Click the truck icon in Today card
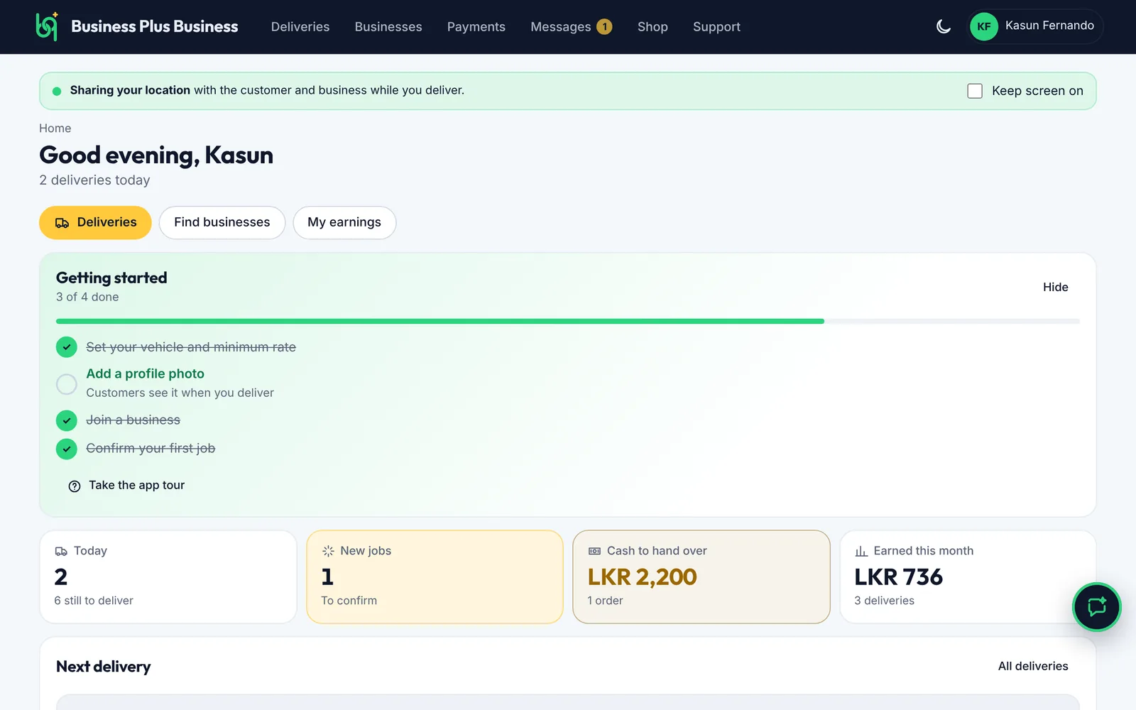The height and width of the screenshot is (710, 1136). point(61,551)
